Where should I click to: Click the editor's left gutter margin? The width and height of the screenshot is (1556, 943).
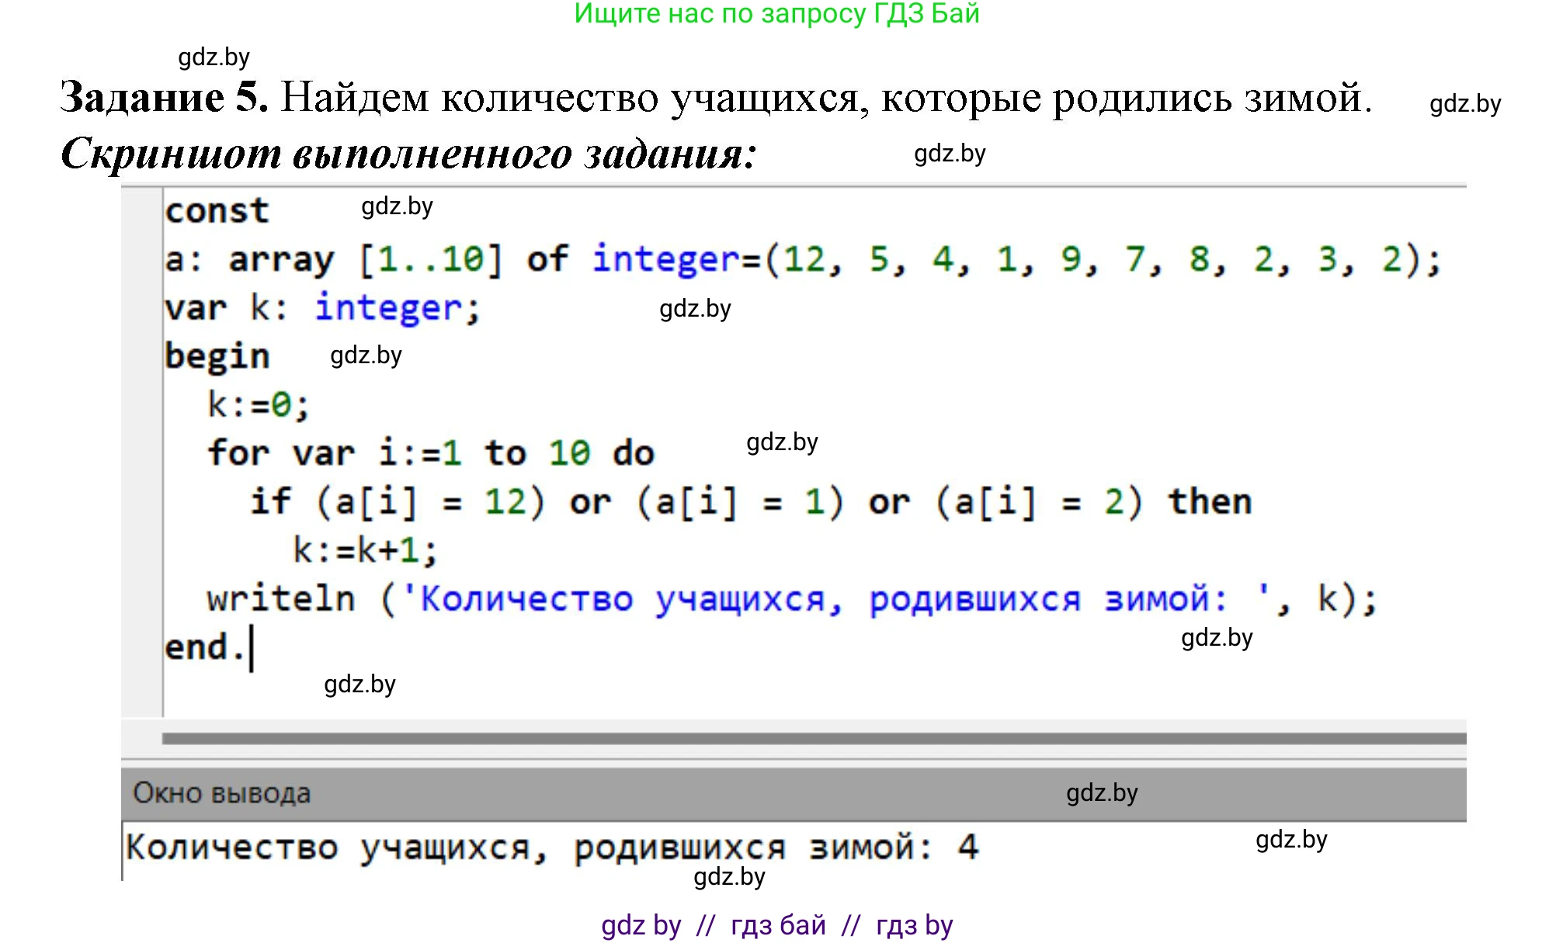click(141, 450)
